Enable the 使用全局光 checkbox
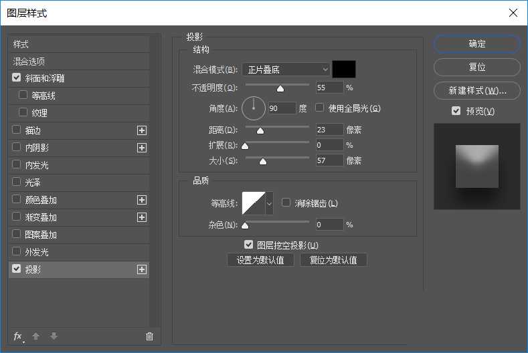 click(x=320, y=108)
